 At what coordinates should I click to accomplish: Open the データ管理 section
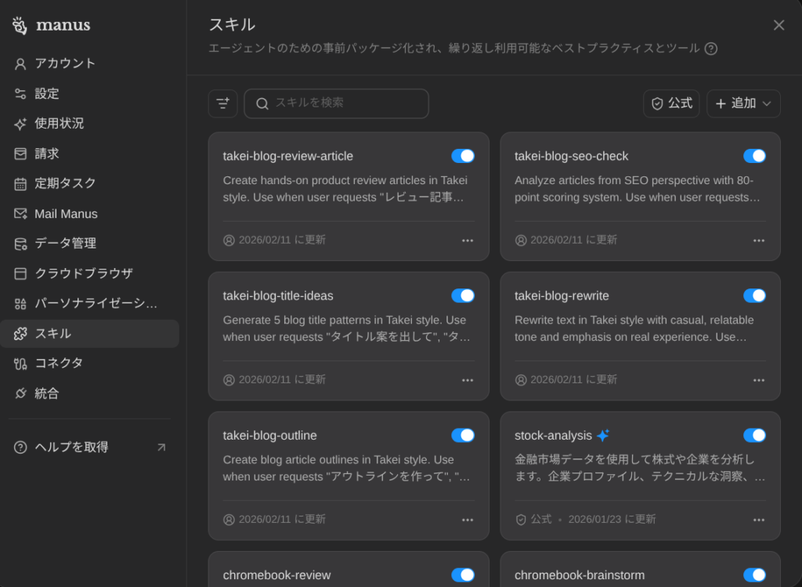(x=65, y=244)
